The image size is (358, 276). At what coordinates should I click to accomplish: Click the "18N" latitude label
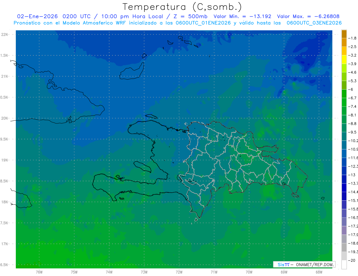(4, 202)
